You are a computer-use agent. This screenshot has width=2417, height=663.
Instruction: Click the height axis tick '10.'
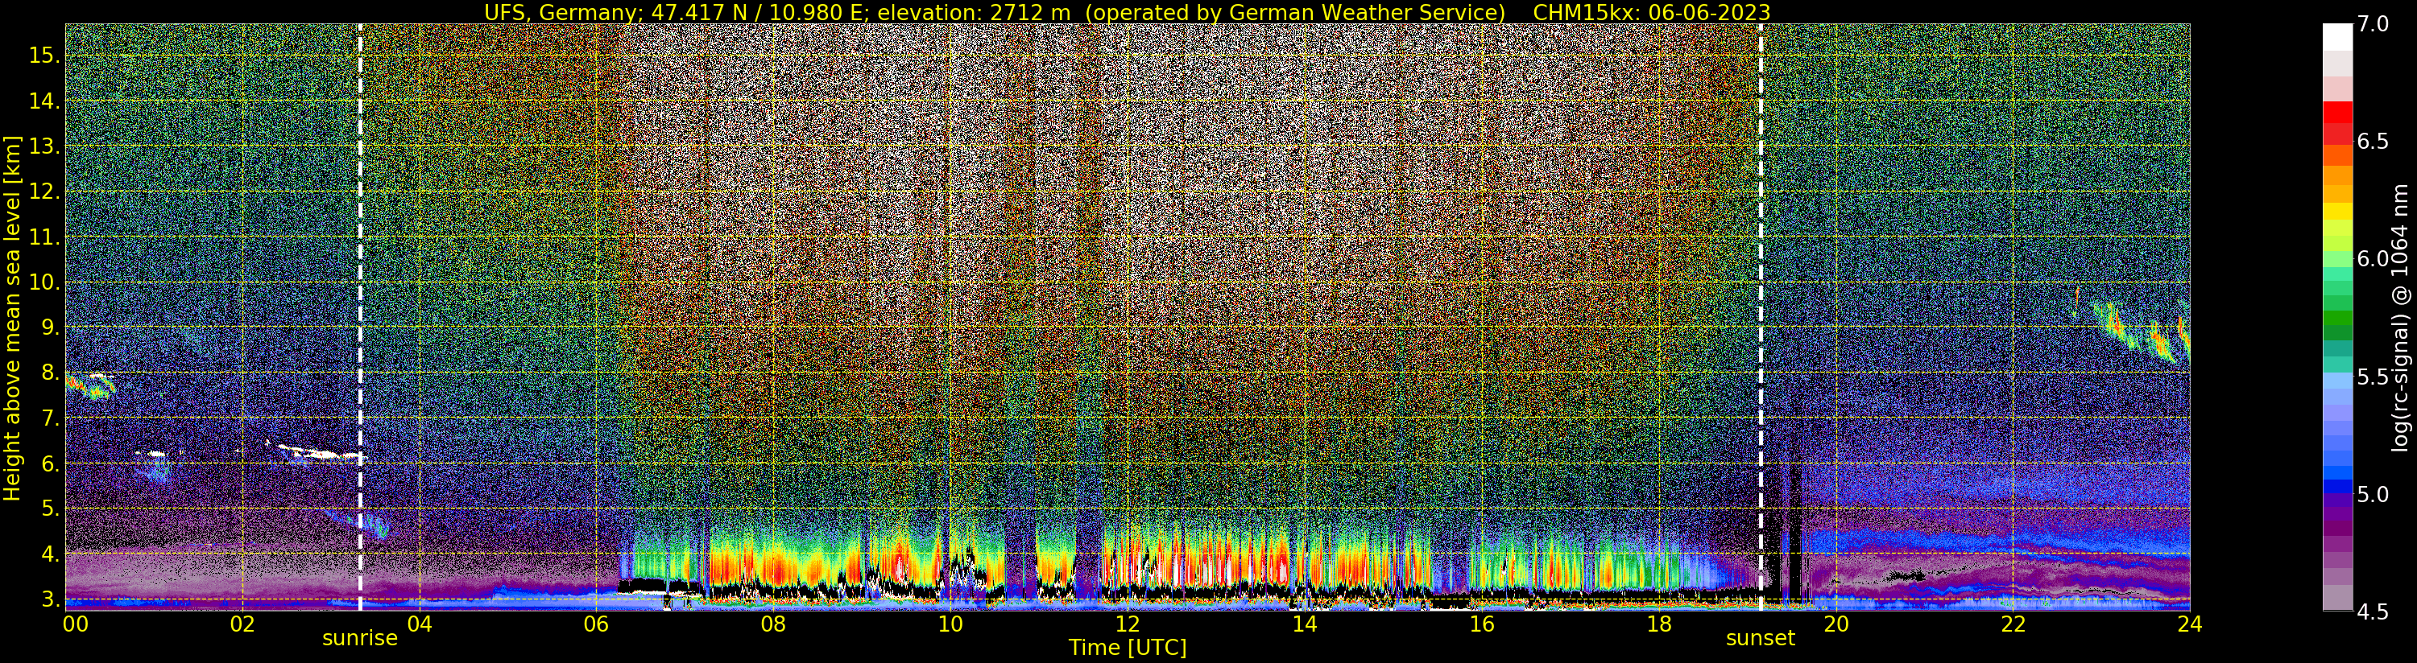point(44,283)
